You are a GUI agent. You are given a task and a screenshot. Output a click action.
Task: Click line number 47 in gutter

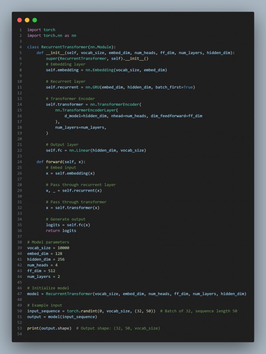point(20,294)
